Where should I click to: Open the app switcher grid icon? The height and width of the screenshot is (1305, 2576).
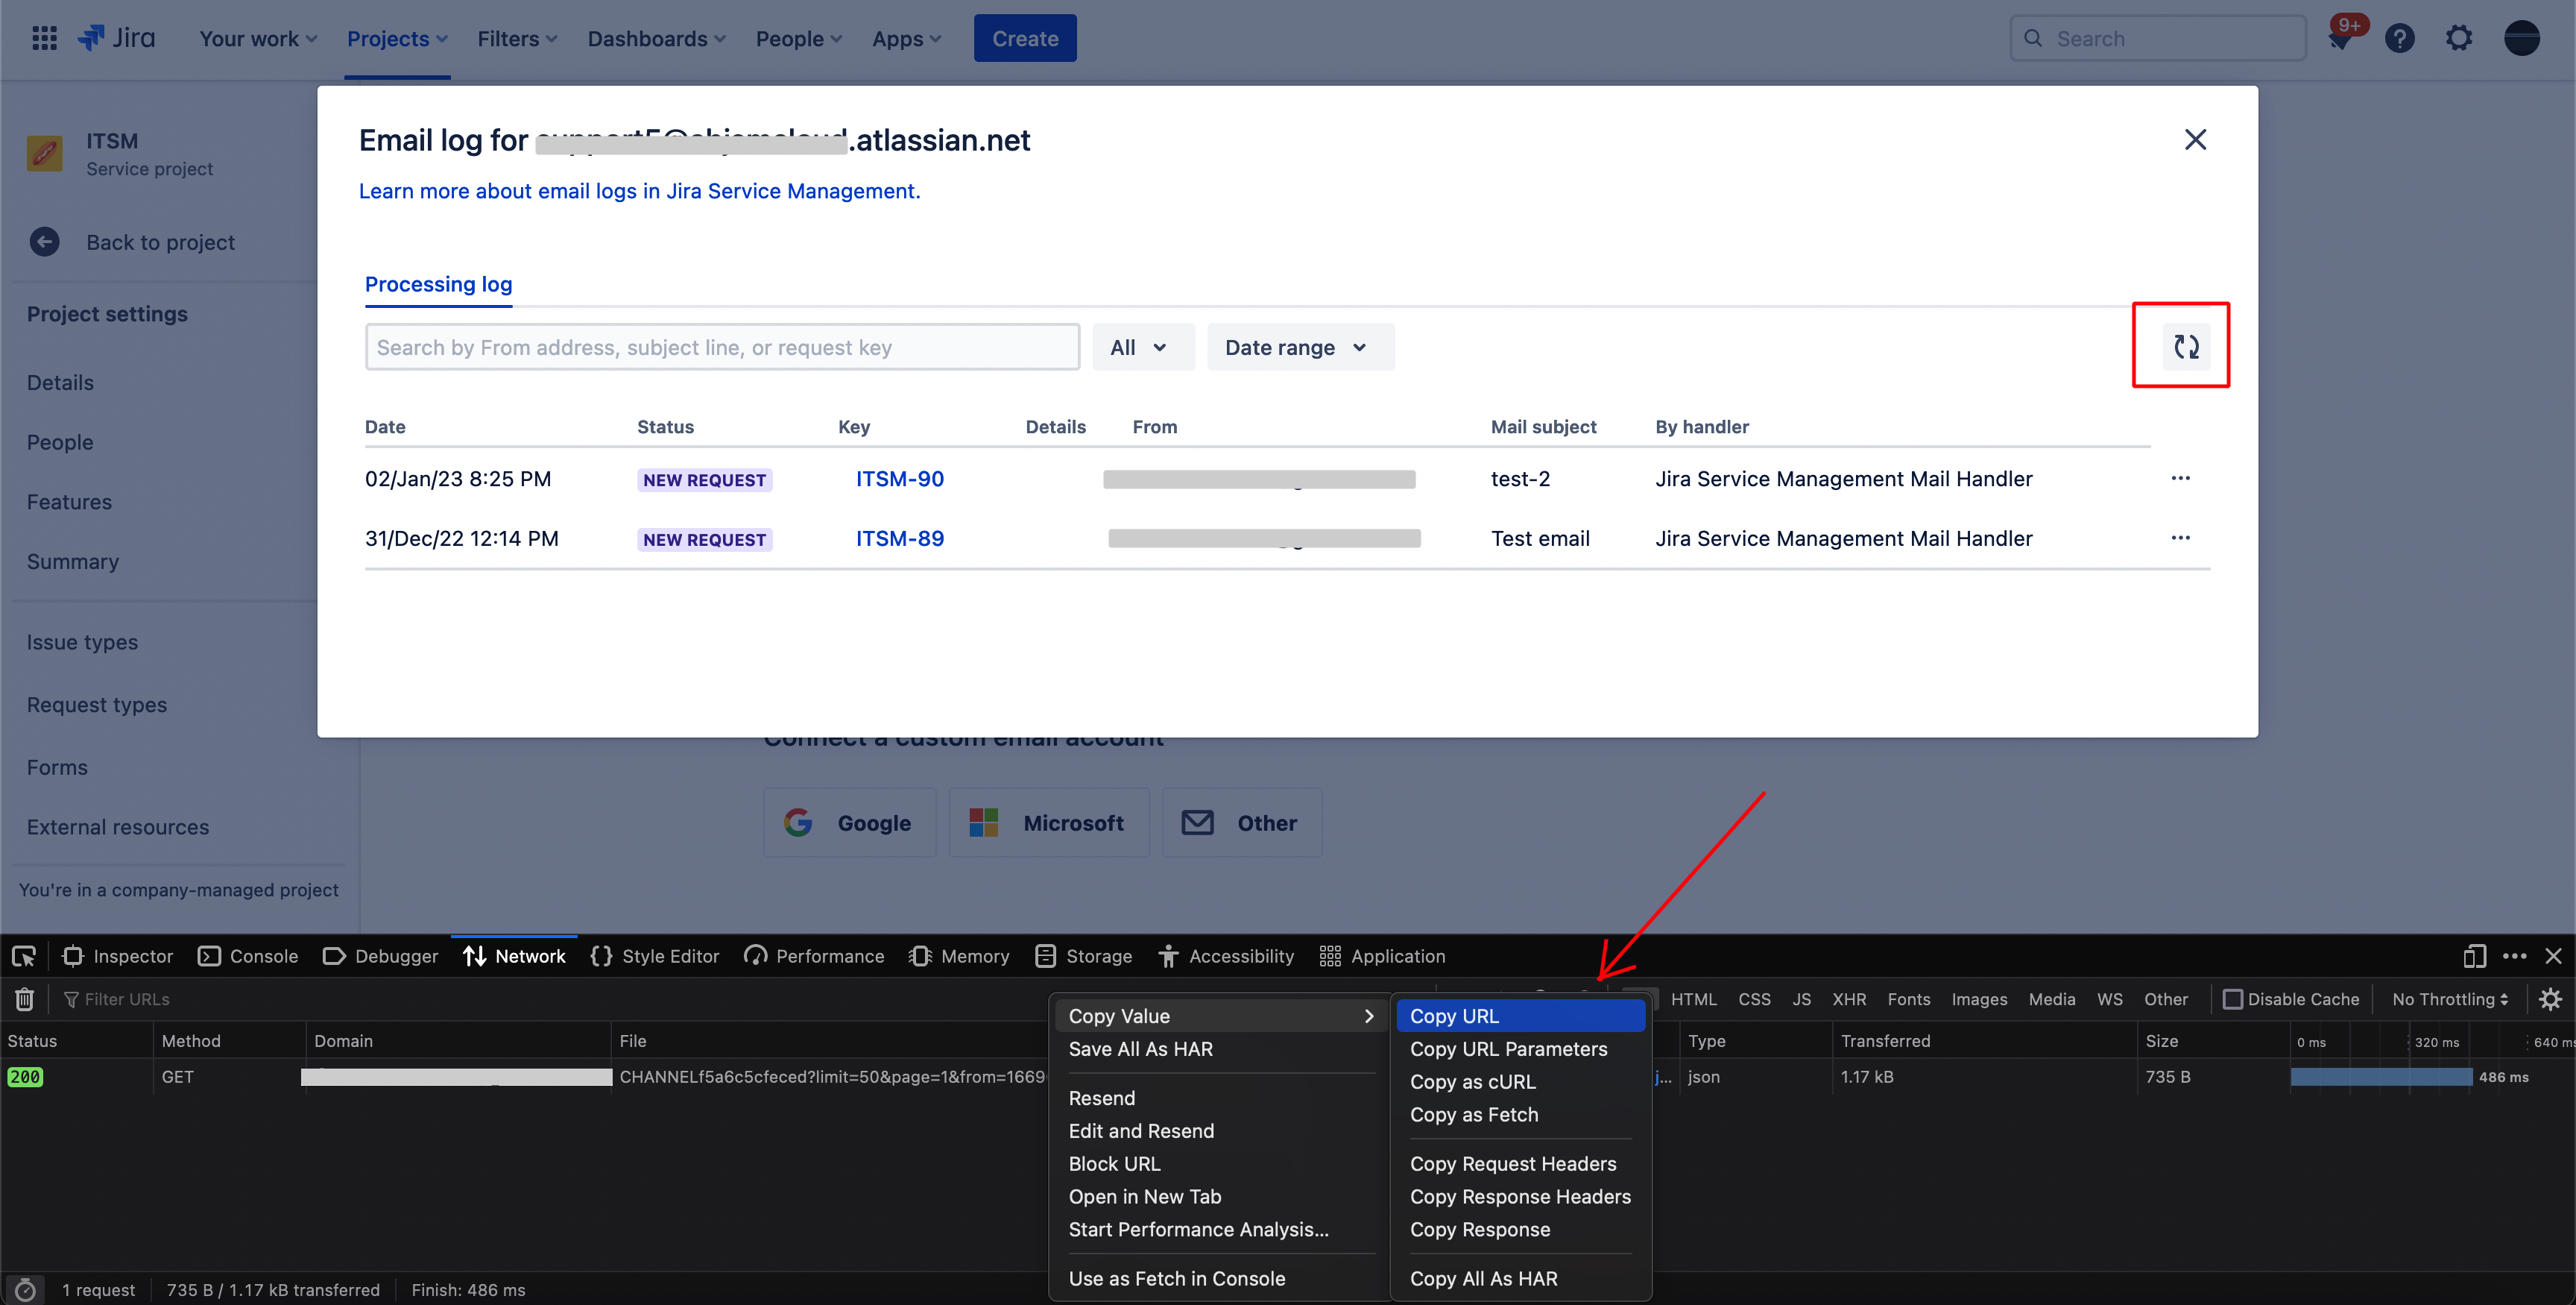(44, 38)
